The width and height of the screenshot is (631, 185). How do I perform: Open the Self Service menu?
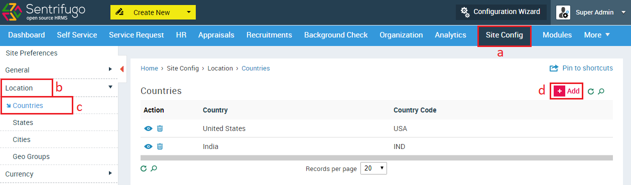(x=77, y=35)
